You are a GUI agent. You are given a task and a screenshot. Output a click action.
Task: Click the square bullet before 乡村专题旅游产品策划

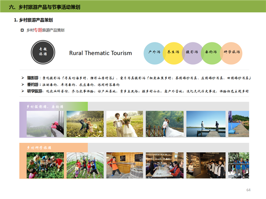[22, 30]
